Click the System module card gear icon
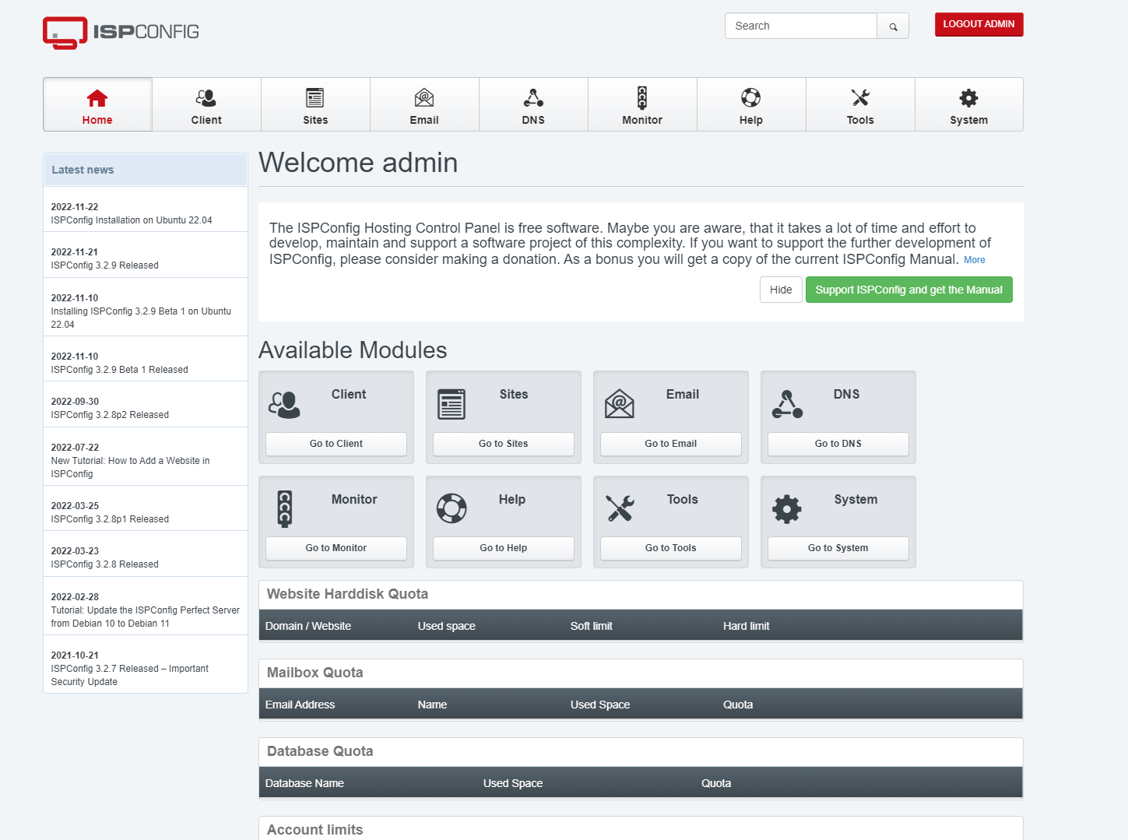This screenshot has height=840, width=1128. (x=786, y=509)
